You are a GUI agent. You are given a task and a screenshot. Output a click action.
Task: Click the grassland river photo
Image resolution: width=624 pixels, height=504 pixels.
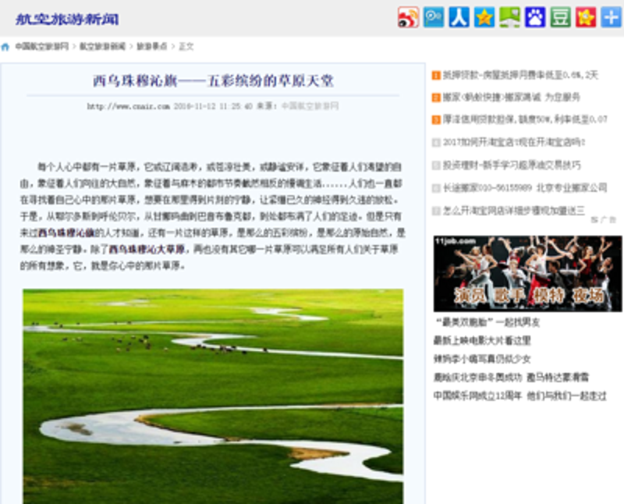pos(213,396)
